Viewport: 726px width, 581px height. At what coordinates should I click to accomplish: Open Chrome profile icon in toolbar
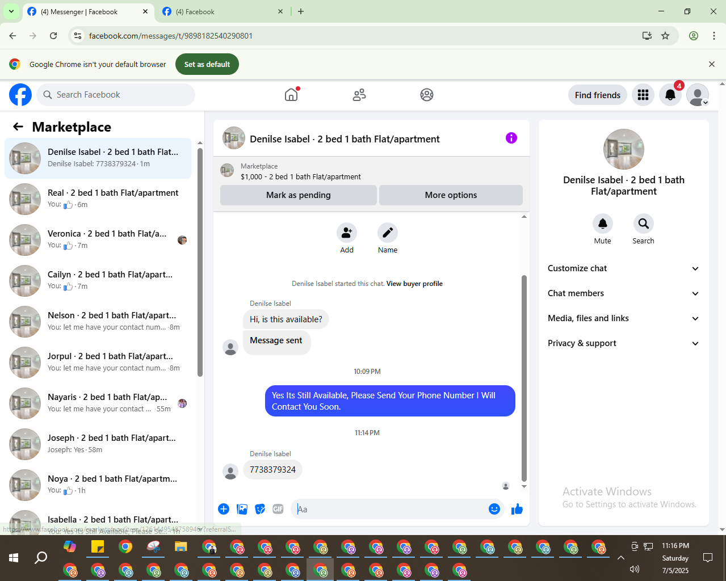click(694, 36)
